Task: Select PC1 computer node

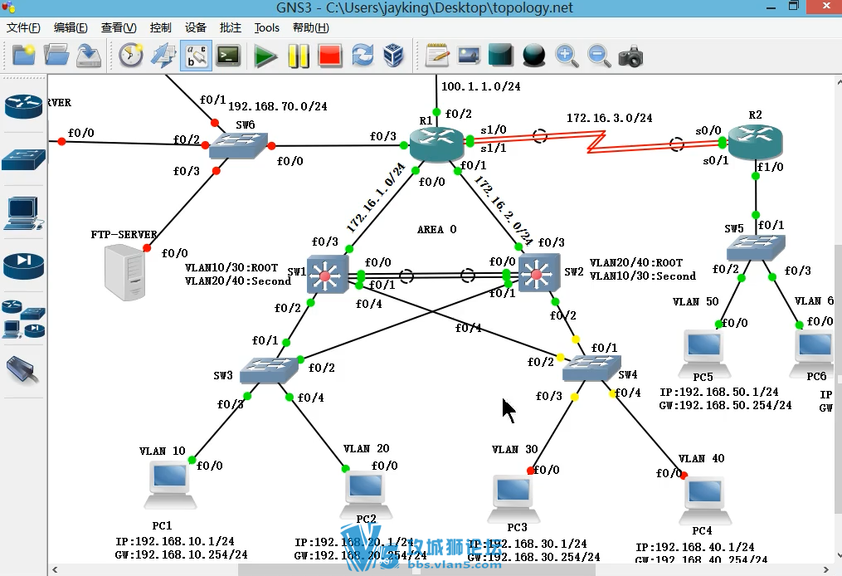Action: (170, 486)
